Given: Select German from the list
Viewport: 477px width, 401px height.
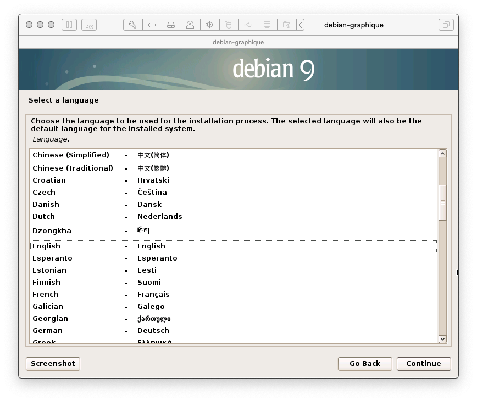Looking at the screenshot, I should tap(234, 331).
